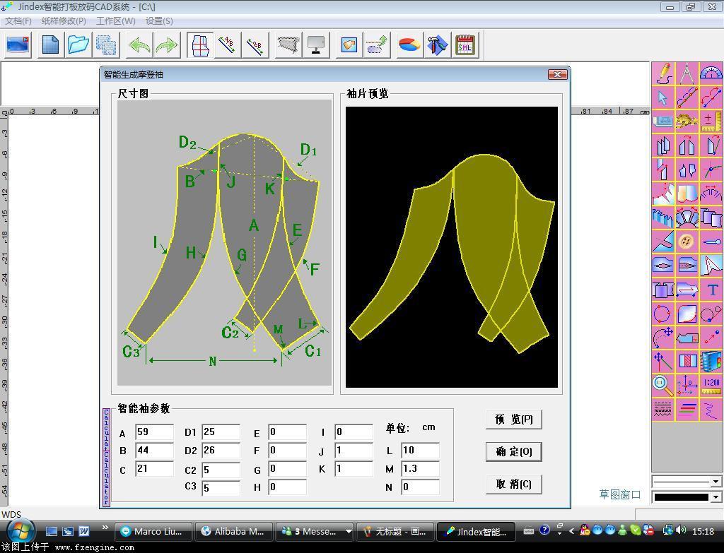Click the sleeve preview image
Viewport: 724px width, 553px height.
[x=452, y=247]
